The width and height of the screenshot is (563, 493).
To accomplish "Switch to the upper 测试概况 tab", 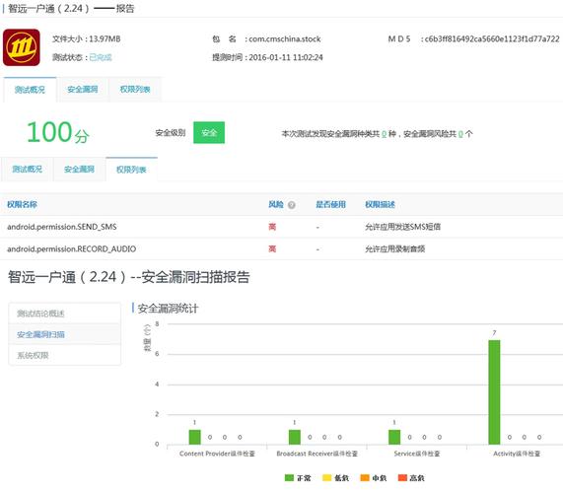I will point(30,90).
